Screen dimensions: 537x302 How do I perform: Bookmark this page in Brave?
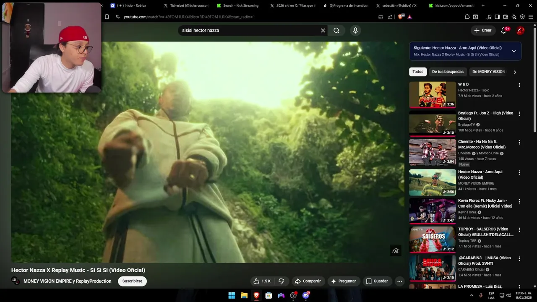pyautogui.click(x=107, y=17)
